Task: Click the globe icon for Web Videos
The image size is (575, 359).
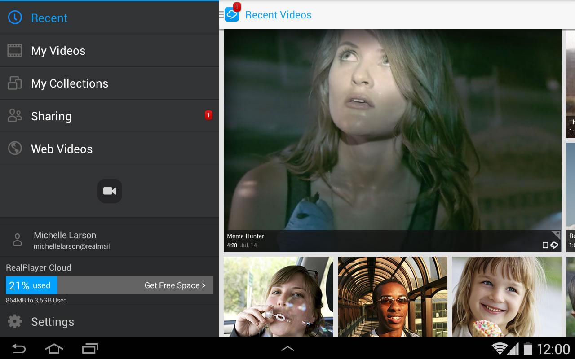Action: pos(15,149)
